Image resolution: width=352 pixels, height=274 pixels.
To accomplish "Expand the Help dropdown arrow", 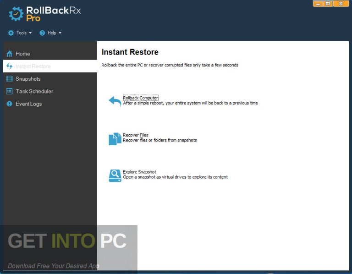I will click(x=60, y=33).
